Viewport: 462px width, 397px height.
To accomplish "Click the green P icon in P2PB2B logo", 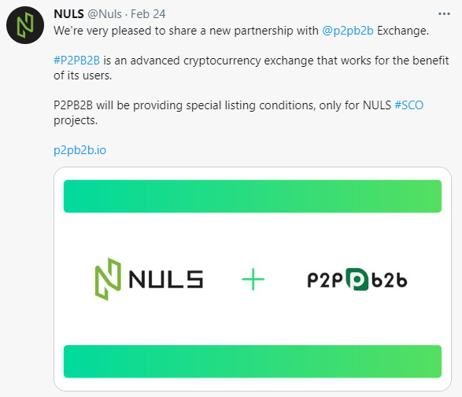I will coord(357,279).
